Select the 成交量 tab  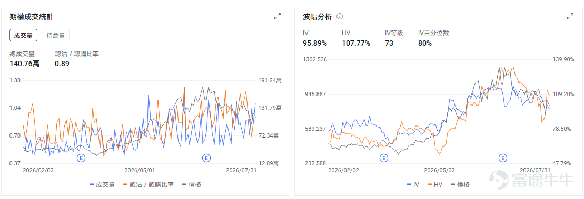pos(23,36)
